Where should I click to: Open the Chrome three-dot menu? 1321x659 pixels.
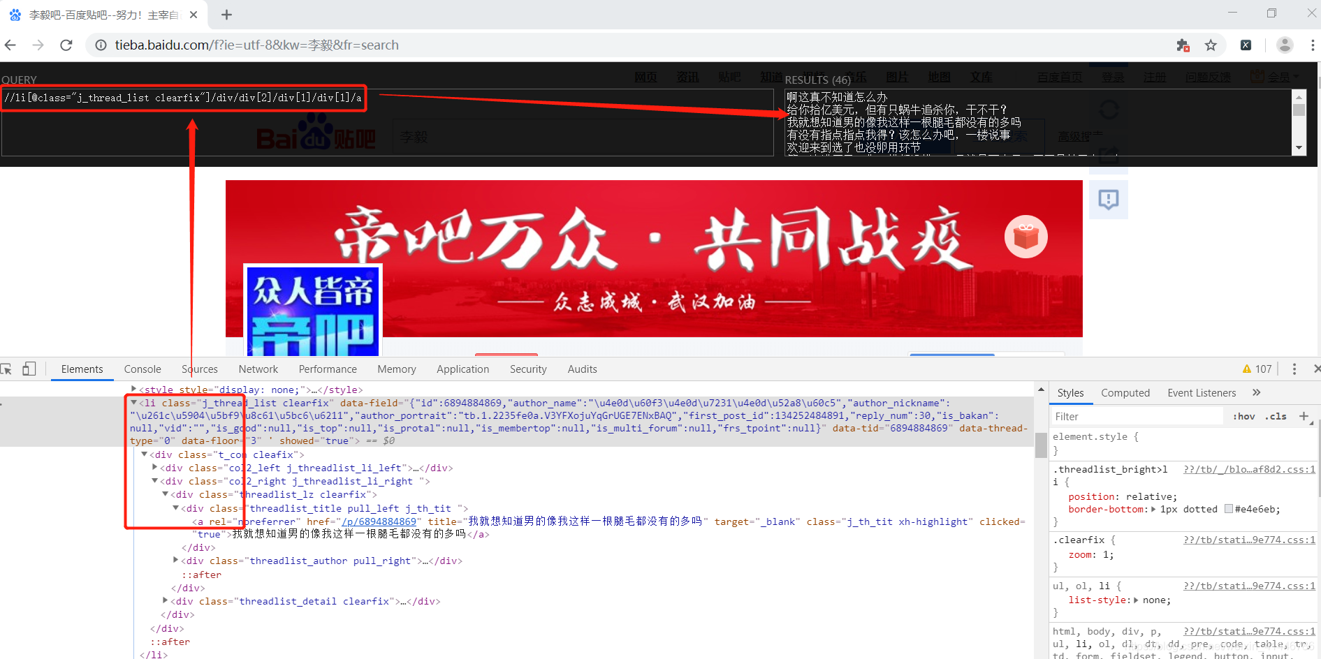tap(1313, 45)
